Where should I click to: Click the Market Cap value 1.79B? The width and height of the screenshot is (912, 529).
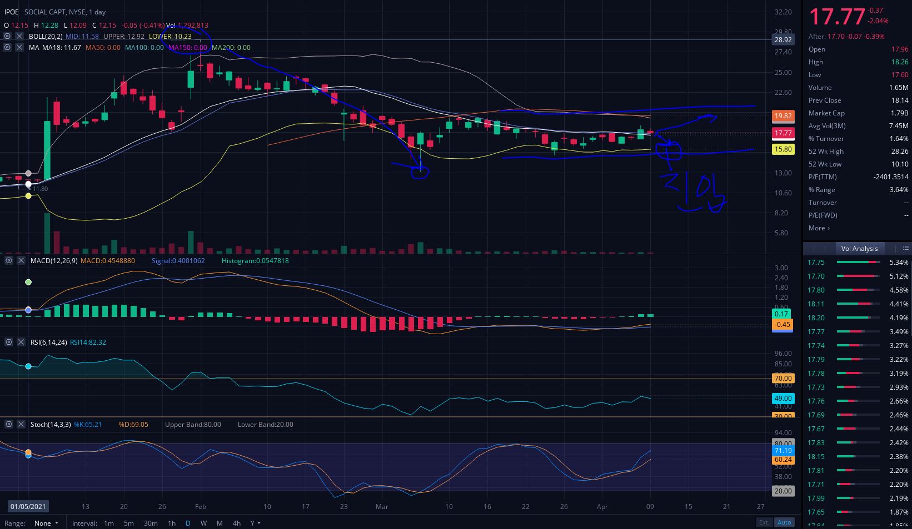coord(899,113)
